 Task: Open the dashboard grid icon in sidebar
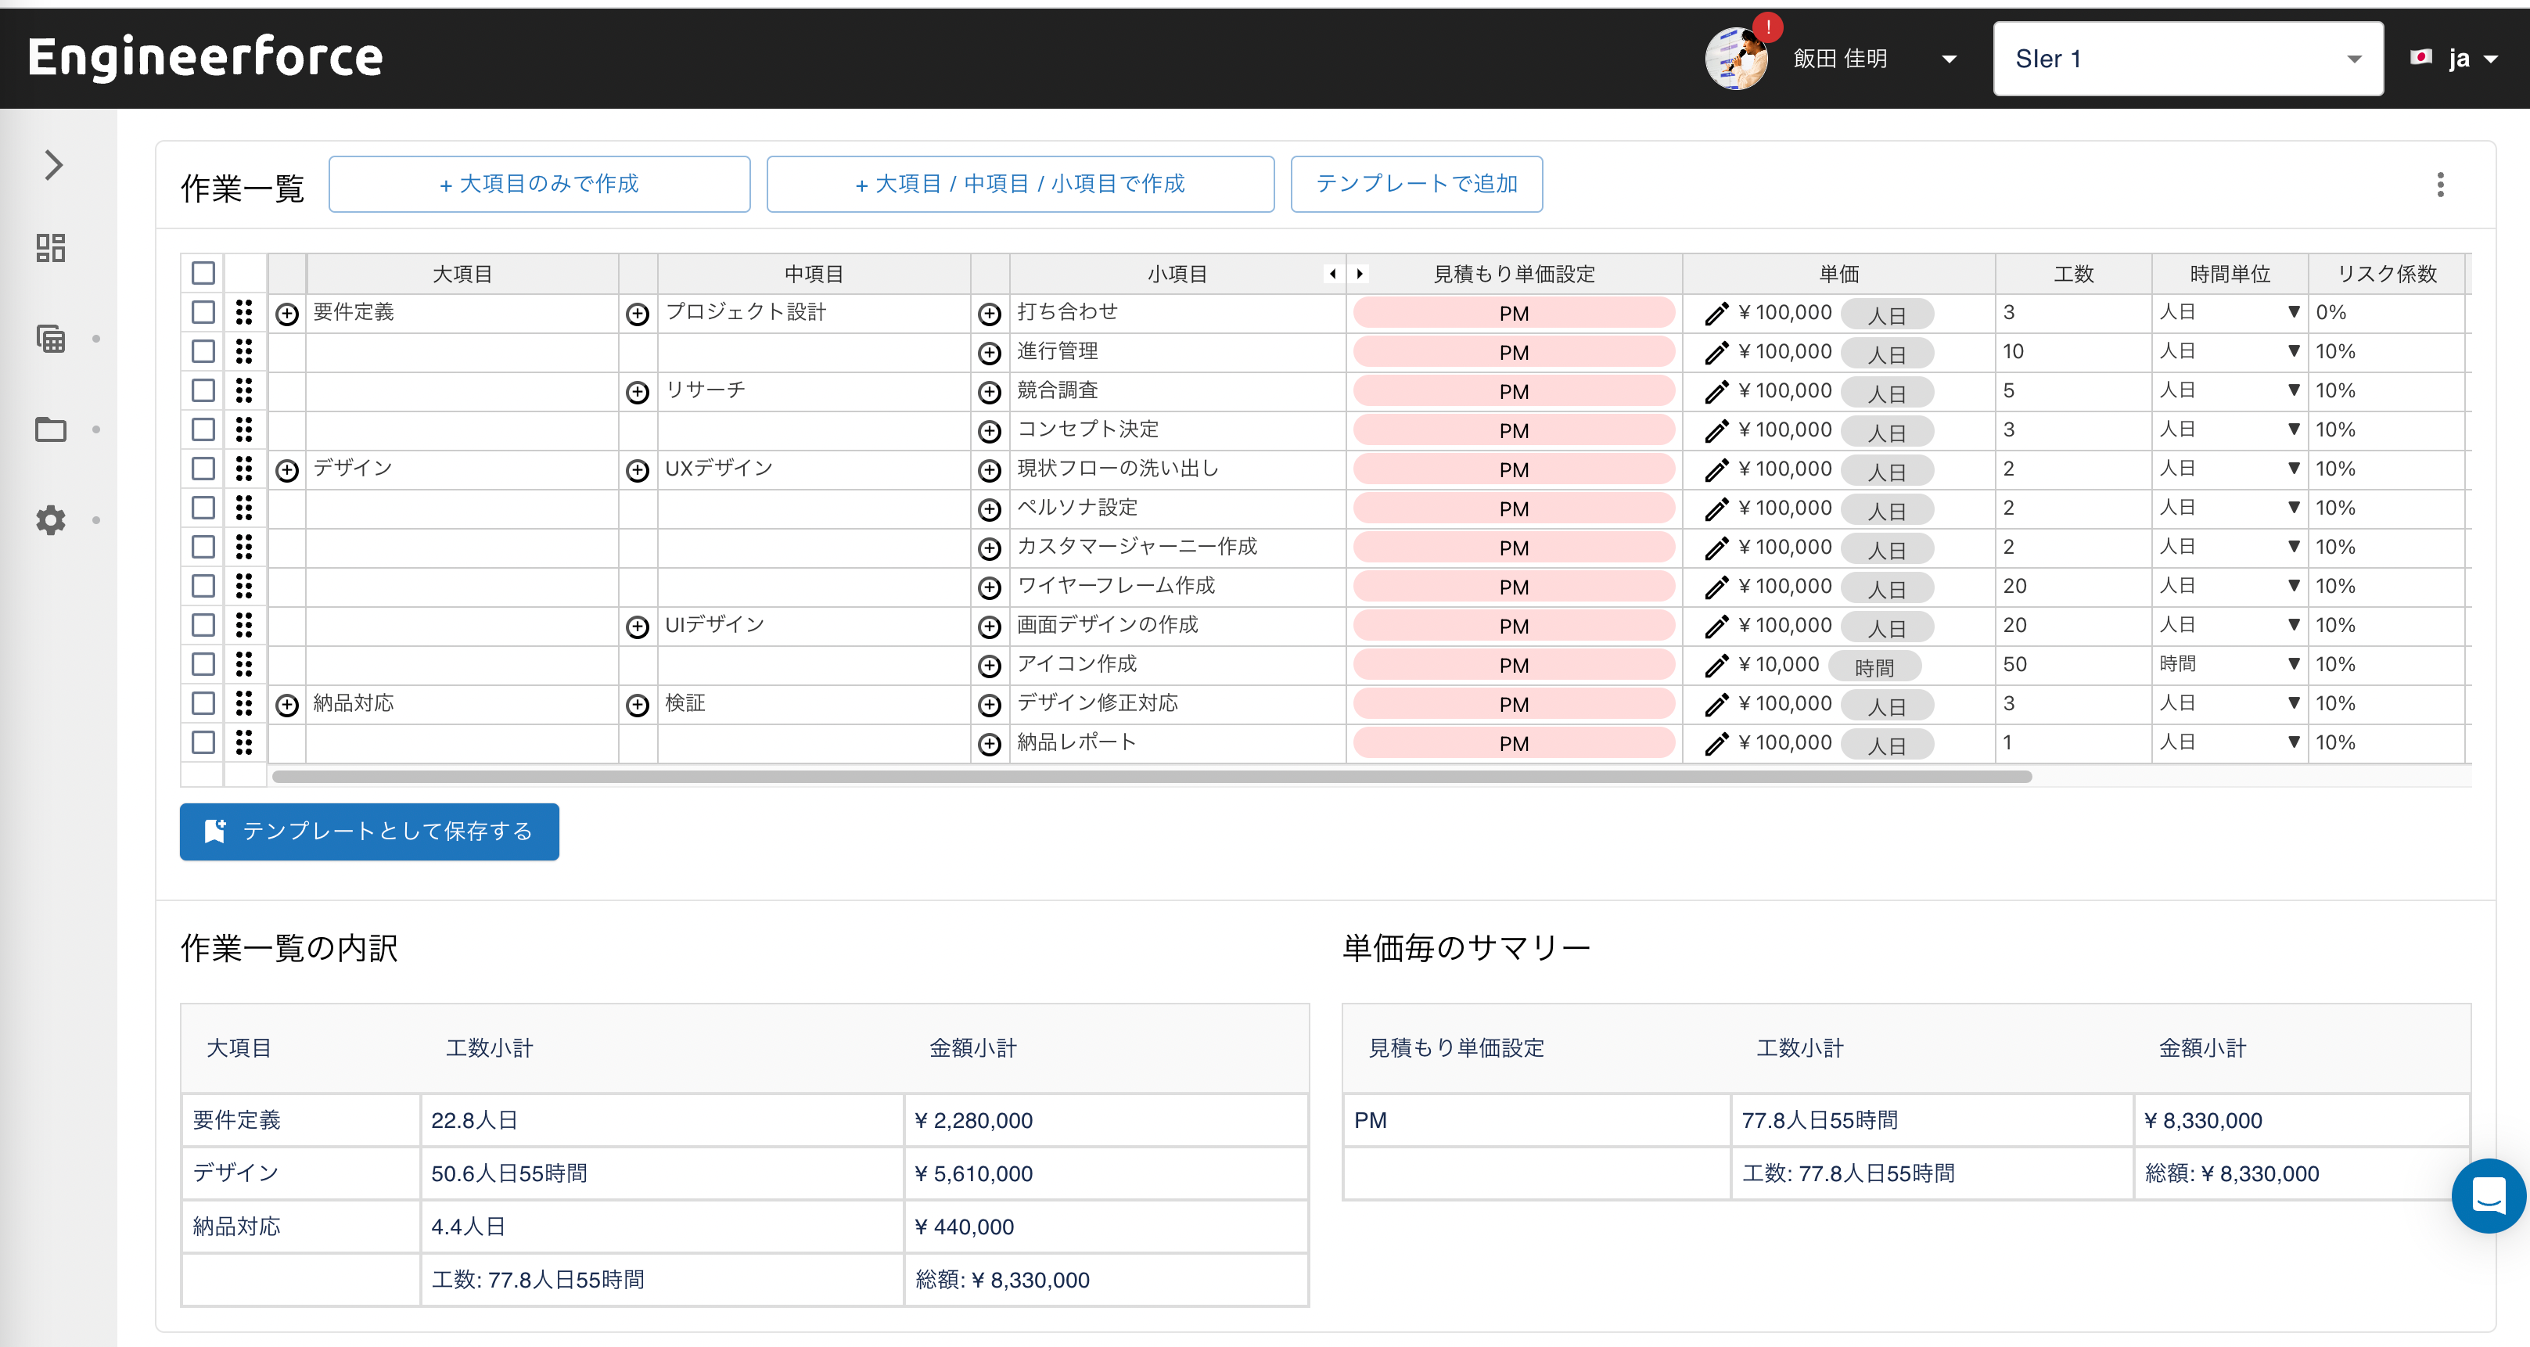(50, 249)
